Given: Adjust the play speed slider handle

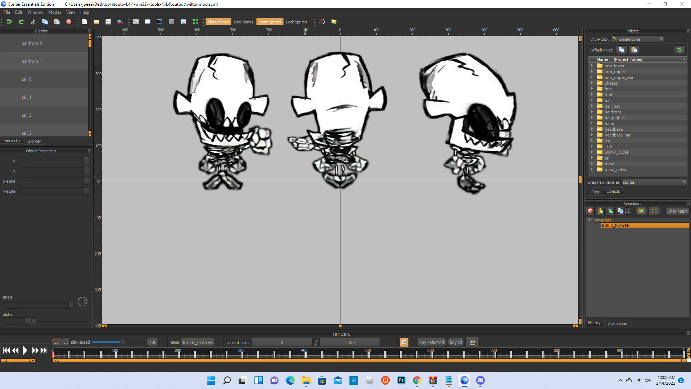Looking at the screenshot, I should [122, 342].
